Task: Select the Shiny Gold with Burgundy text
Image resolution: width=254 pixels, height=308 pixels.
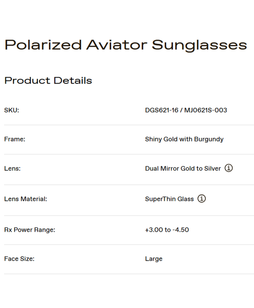Action: (x=184, y=139)
